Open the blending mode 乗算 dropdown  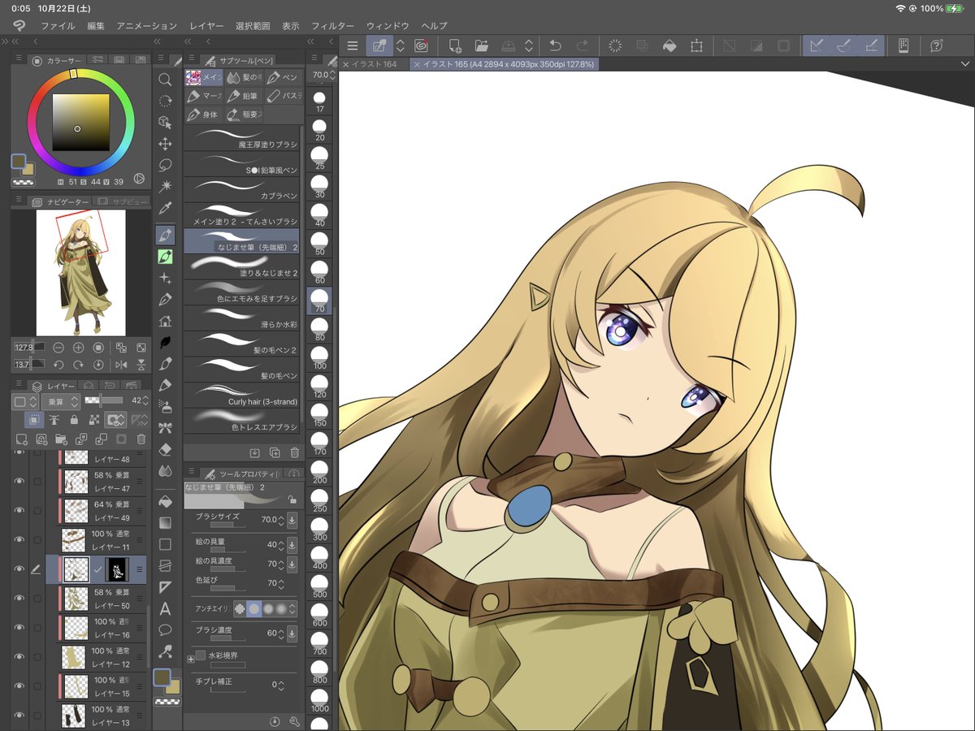pos(61,401)
